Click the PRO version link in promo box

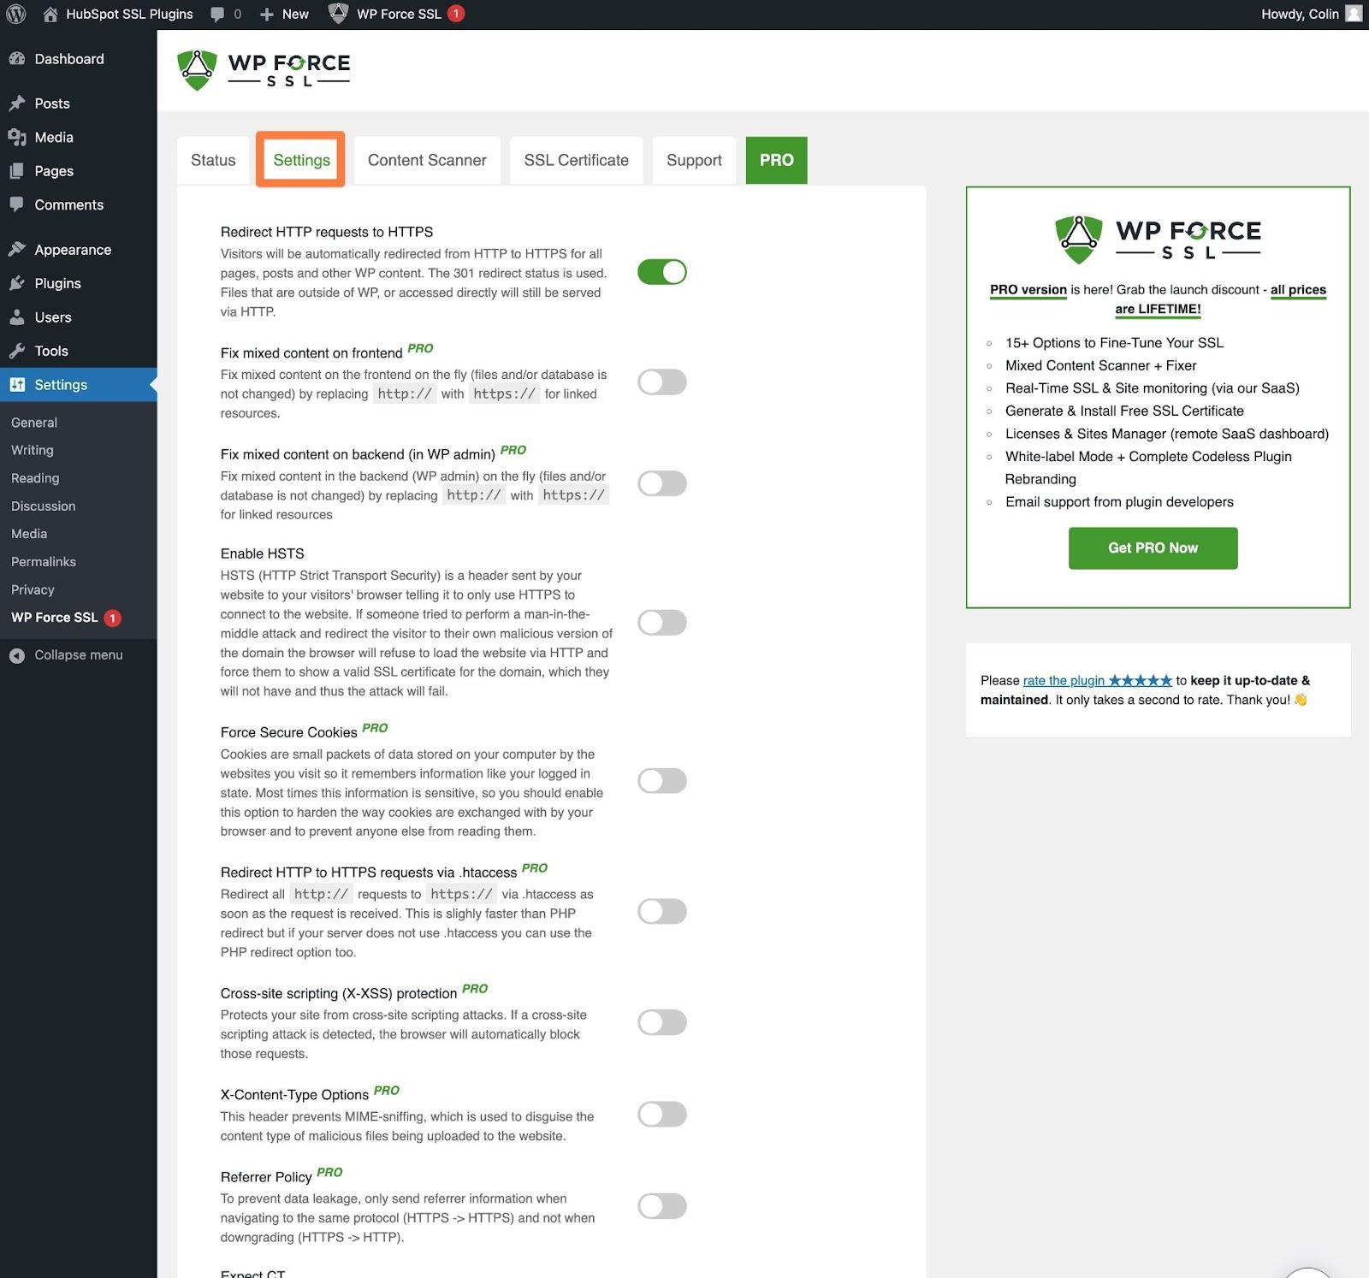click(x=1028, y=290)
